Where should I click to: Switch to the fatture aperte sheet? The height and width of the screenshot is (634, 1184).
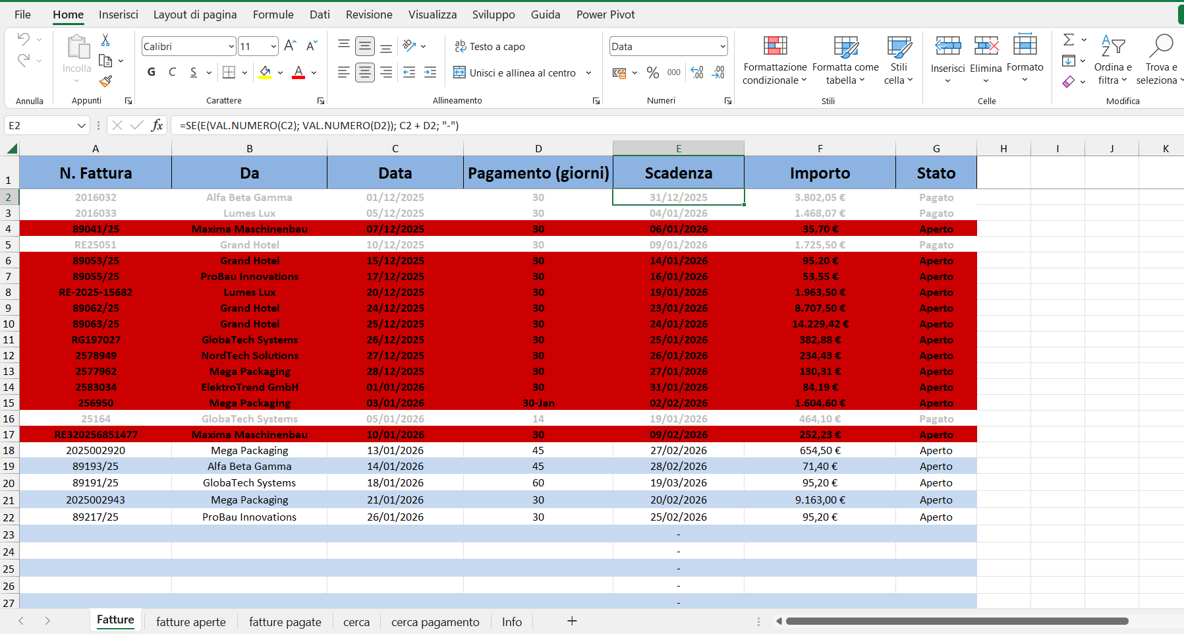(191, 621)
